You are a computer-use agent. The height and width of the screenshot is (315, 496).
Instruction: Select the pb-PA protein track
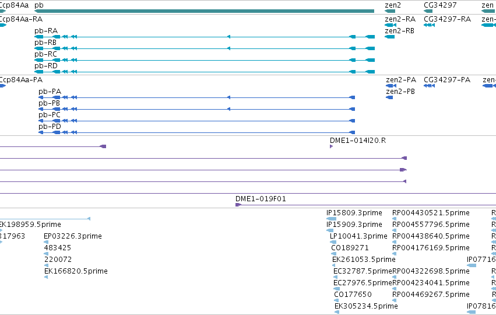tap(196, 97)
